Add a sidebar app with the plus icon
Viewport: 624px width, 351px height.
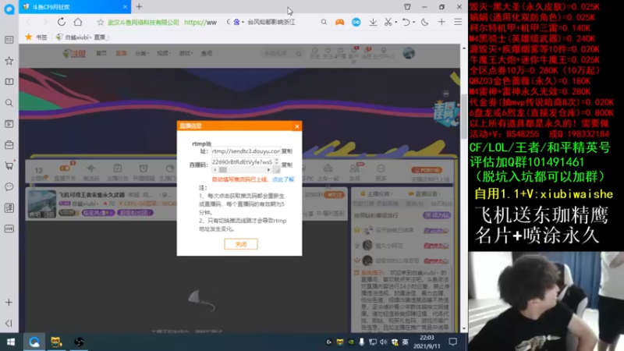point(9,303)
